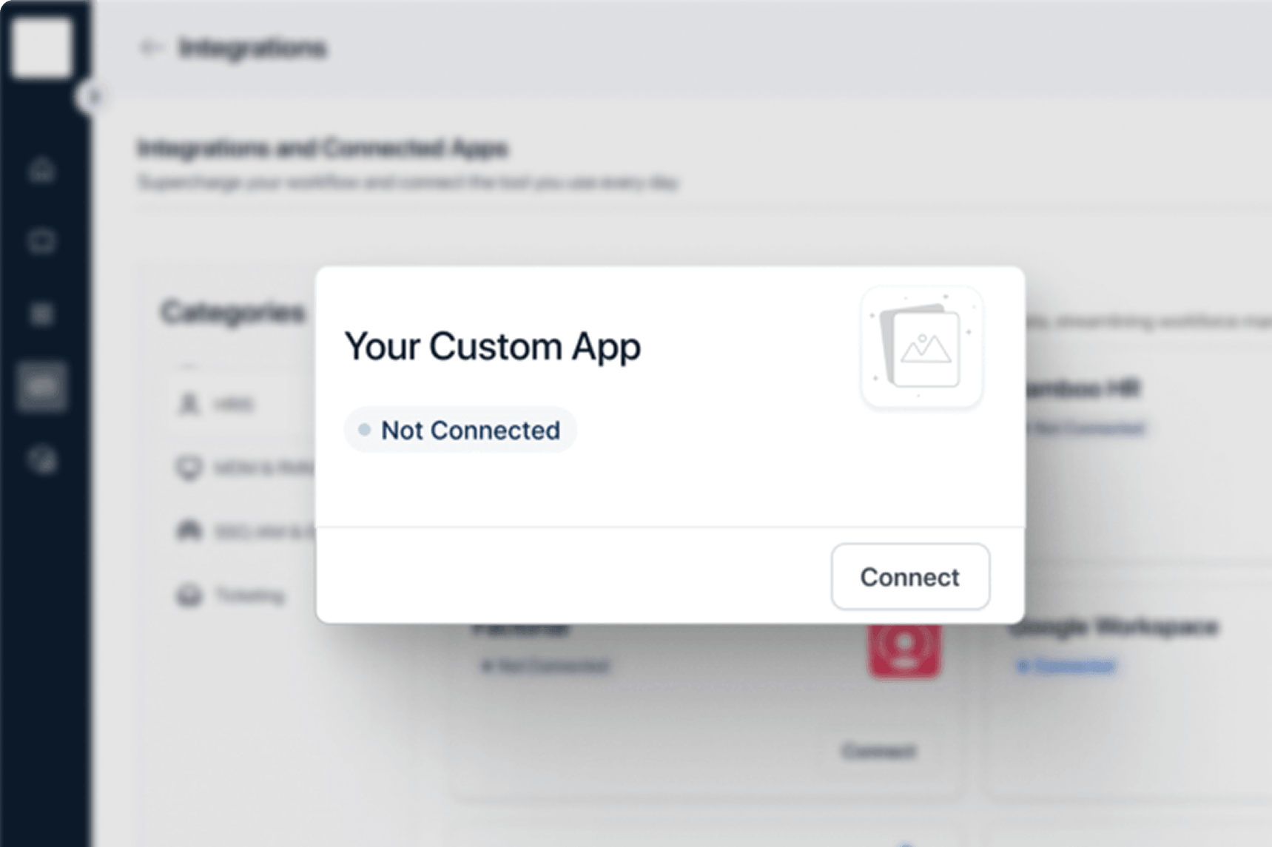
Task: Open the Ticketing category
Action: [x=249, y=595]
